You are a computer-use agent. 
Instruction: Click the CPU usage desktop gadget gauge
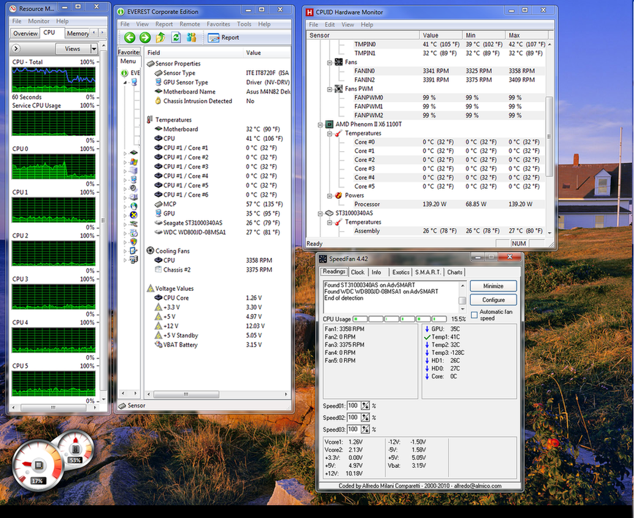tap(37, 466)
